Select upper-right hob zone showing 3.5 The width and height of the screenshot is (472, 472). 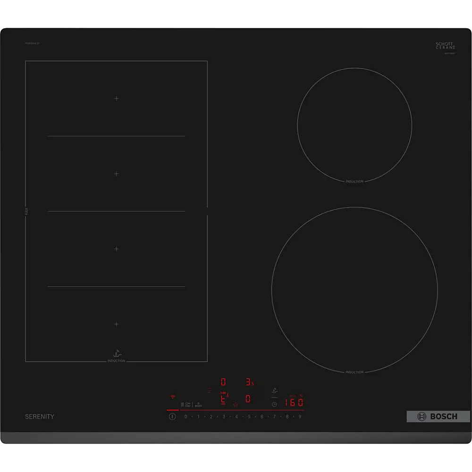[250, 382]
